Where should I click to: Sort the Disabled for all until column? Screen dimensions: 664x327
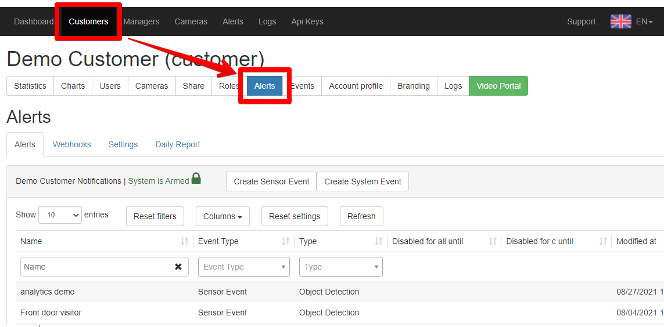coord(493,241)
